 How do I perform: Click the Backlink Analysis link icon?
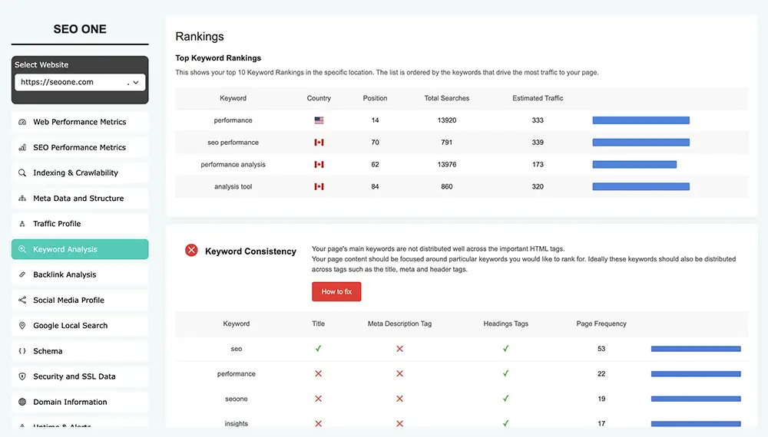click(x=22, y=274)
